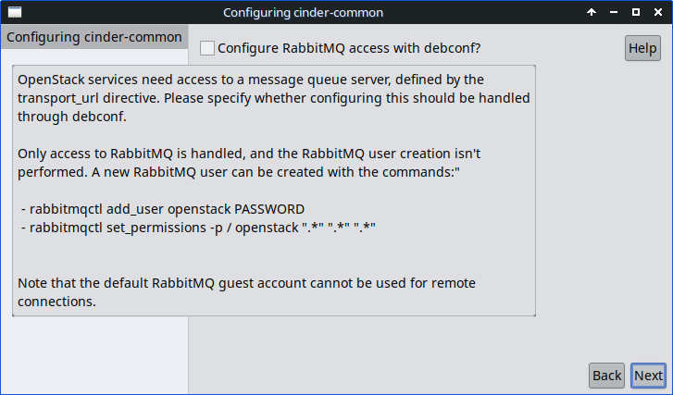This screenshot has height=395, width=673.
Task: Select the Configuring cinder-common sidebar heading
Action: click(x=94, y=37)
